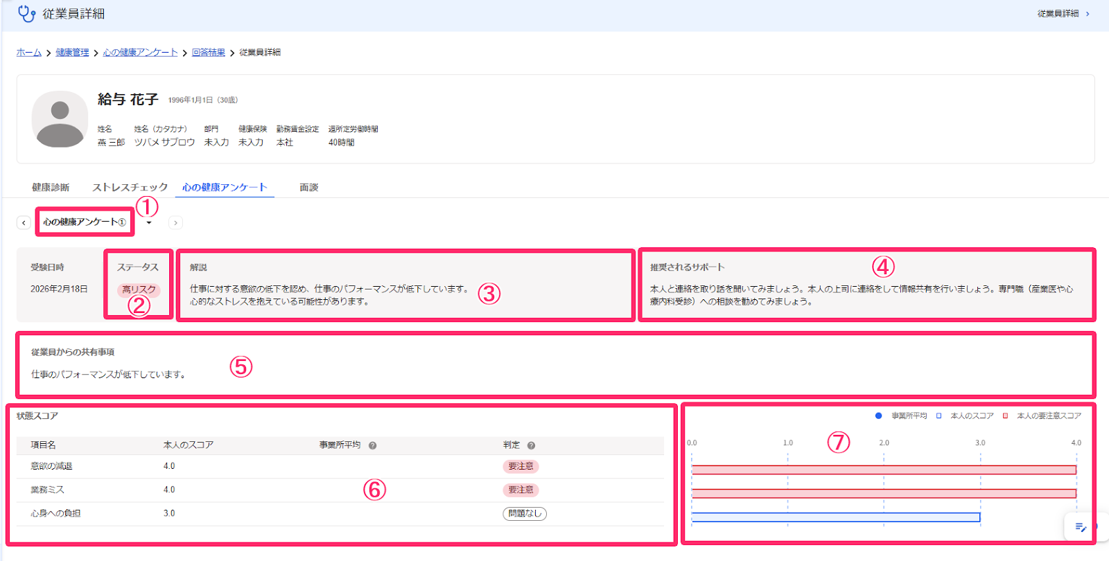Click the 本社 value under 勤務賃金設定
The image size is (1109, 561).
(x=285, y=142)
